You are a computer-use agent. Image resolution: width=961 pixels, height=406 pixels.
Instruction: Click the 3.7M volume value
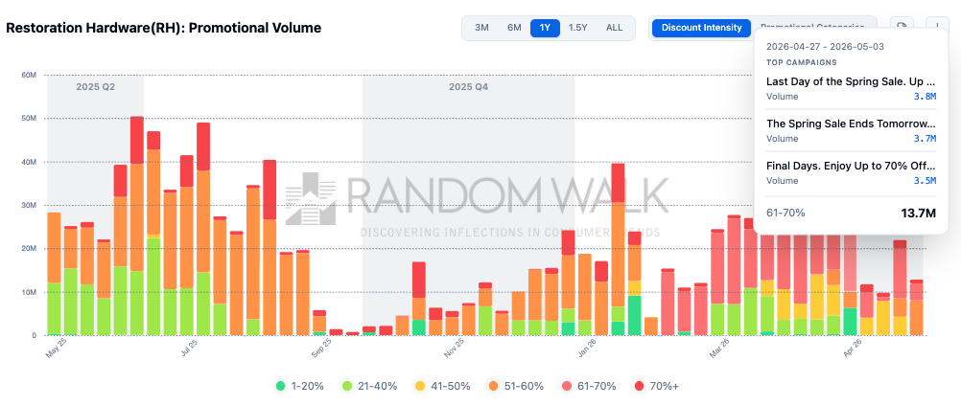[x=925, y=138]
